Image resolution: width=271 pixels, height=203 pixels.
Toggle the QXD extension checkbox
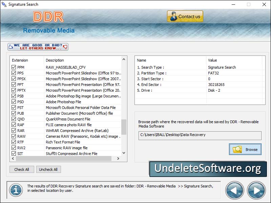tap(14, 119)
